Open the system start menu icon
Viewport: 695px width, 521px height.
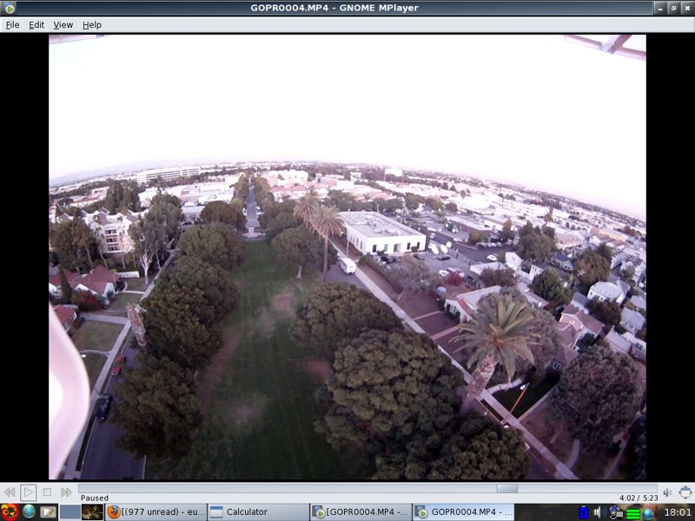[10, 512]
